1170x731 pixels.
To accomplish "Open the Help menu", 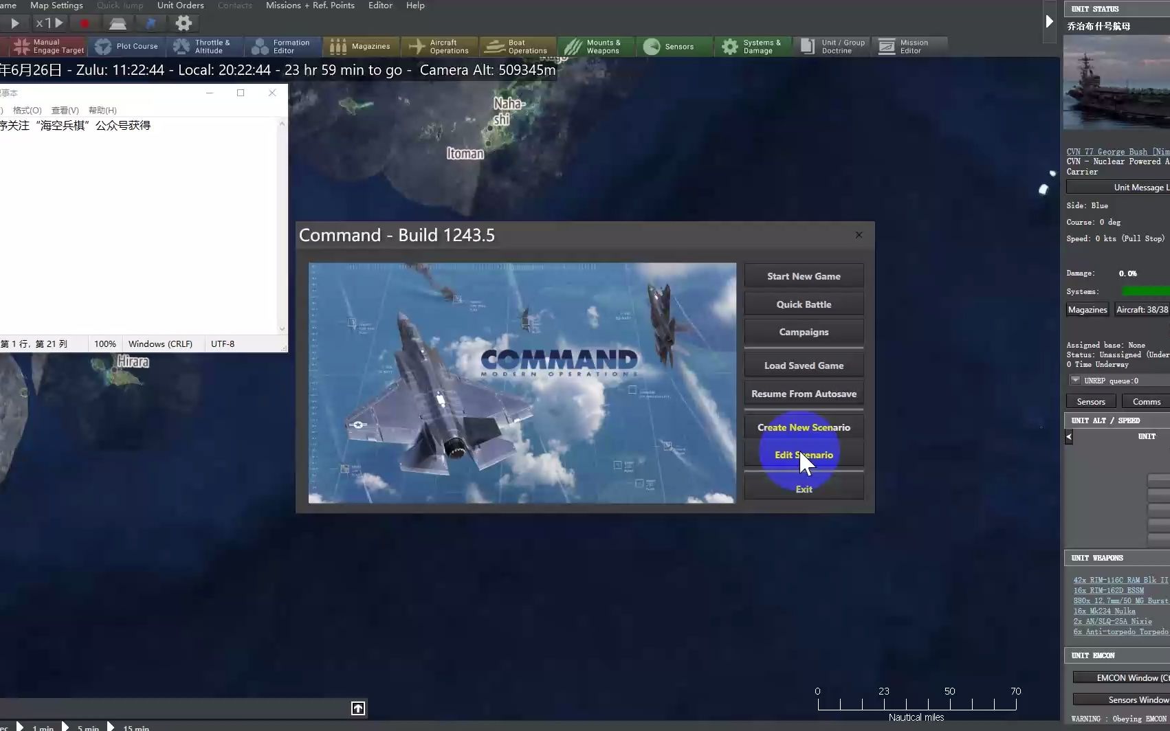I will 415,5.
